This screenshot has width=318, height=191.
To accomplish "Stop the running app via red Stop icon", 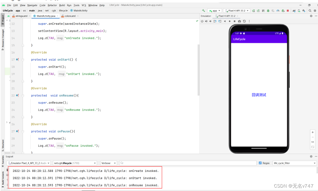I will click(x=288, y=10).
